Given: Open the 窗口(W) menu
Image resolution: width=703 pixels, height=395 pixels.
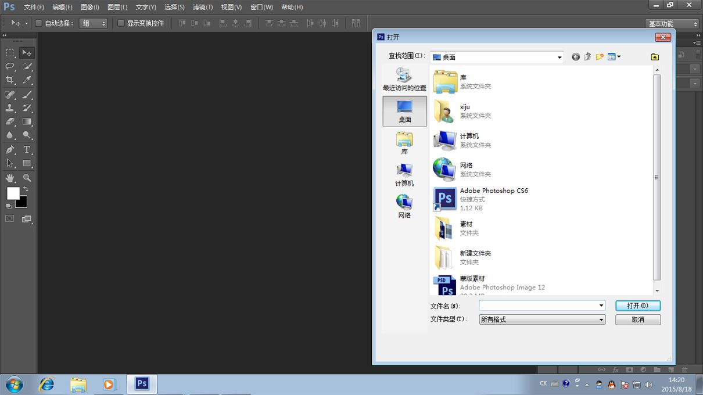Looking at the screenshot, I should click(261, 7).
